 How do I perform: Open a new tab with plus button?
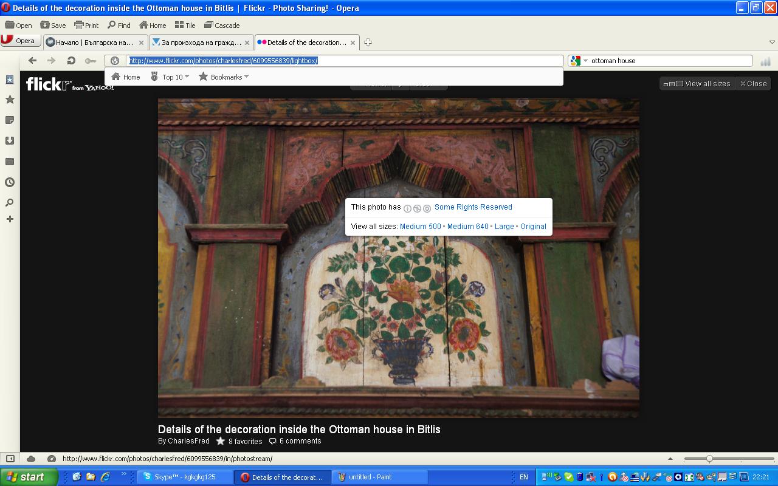(368, 43)
